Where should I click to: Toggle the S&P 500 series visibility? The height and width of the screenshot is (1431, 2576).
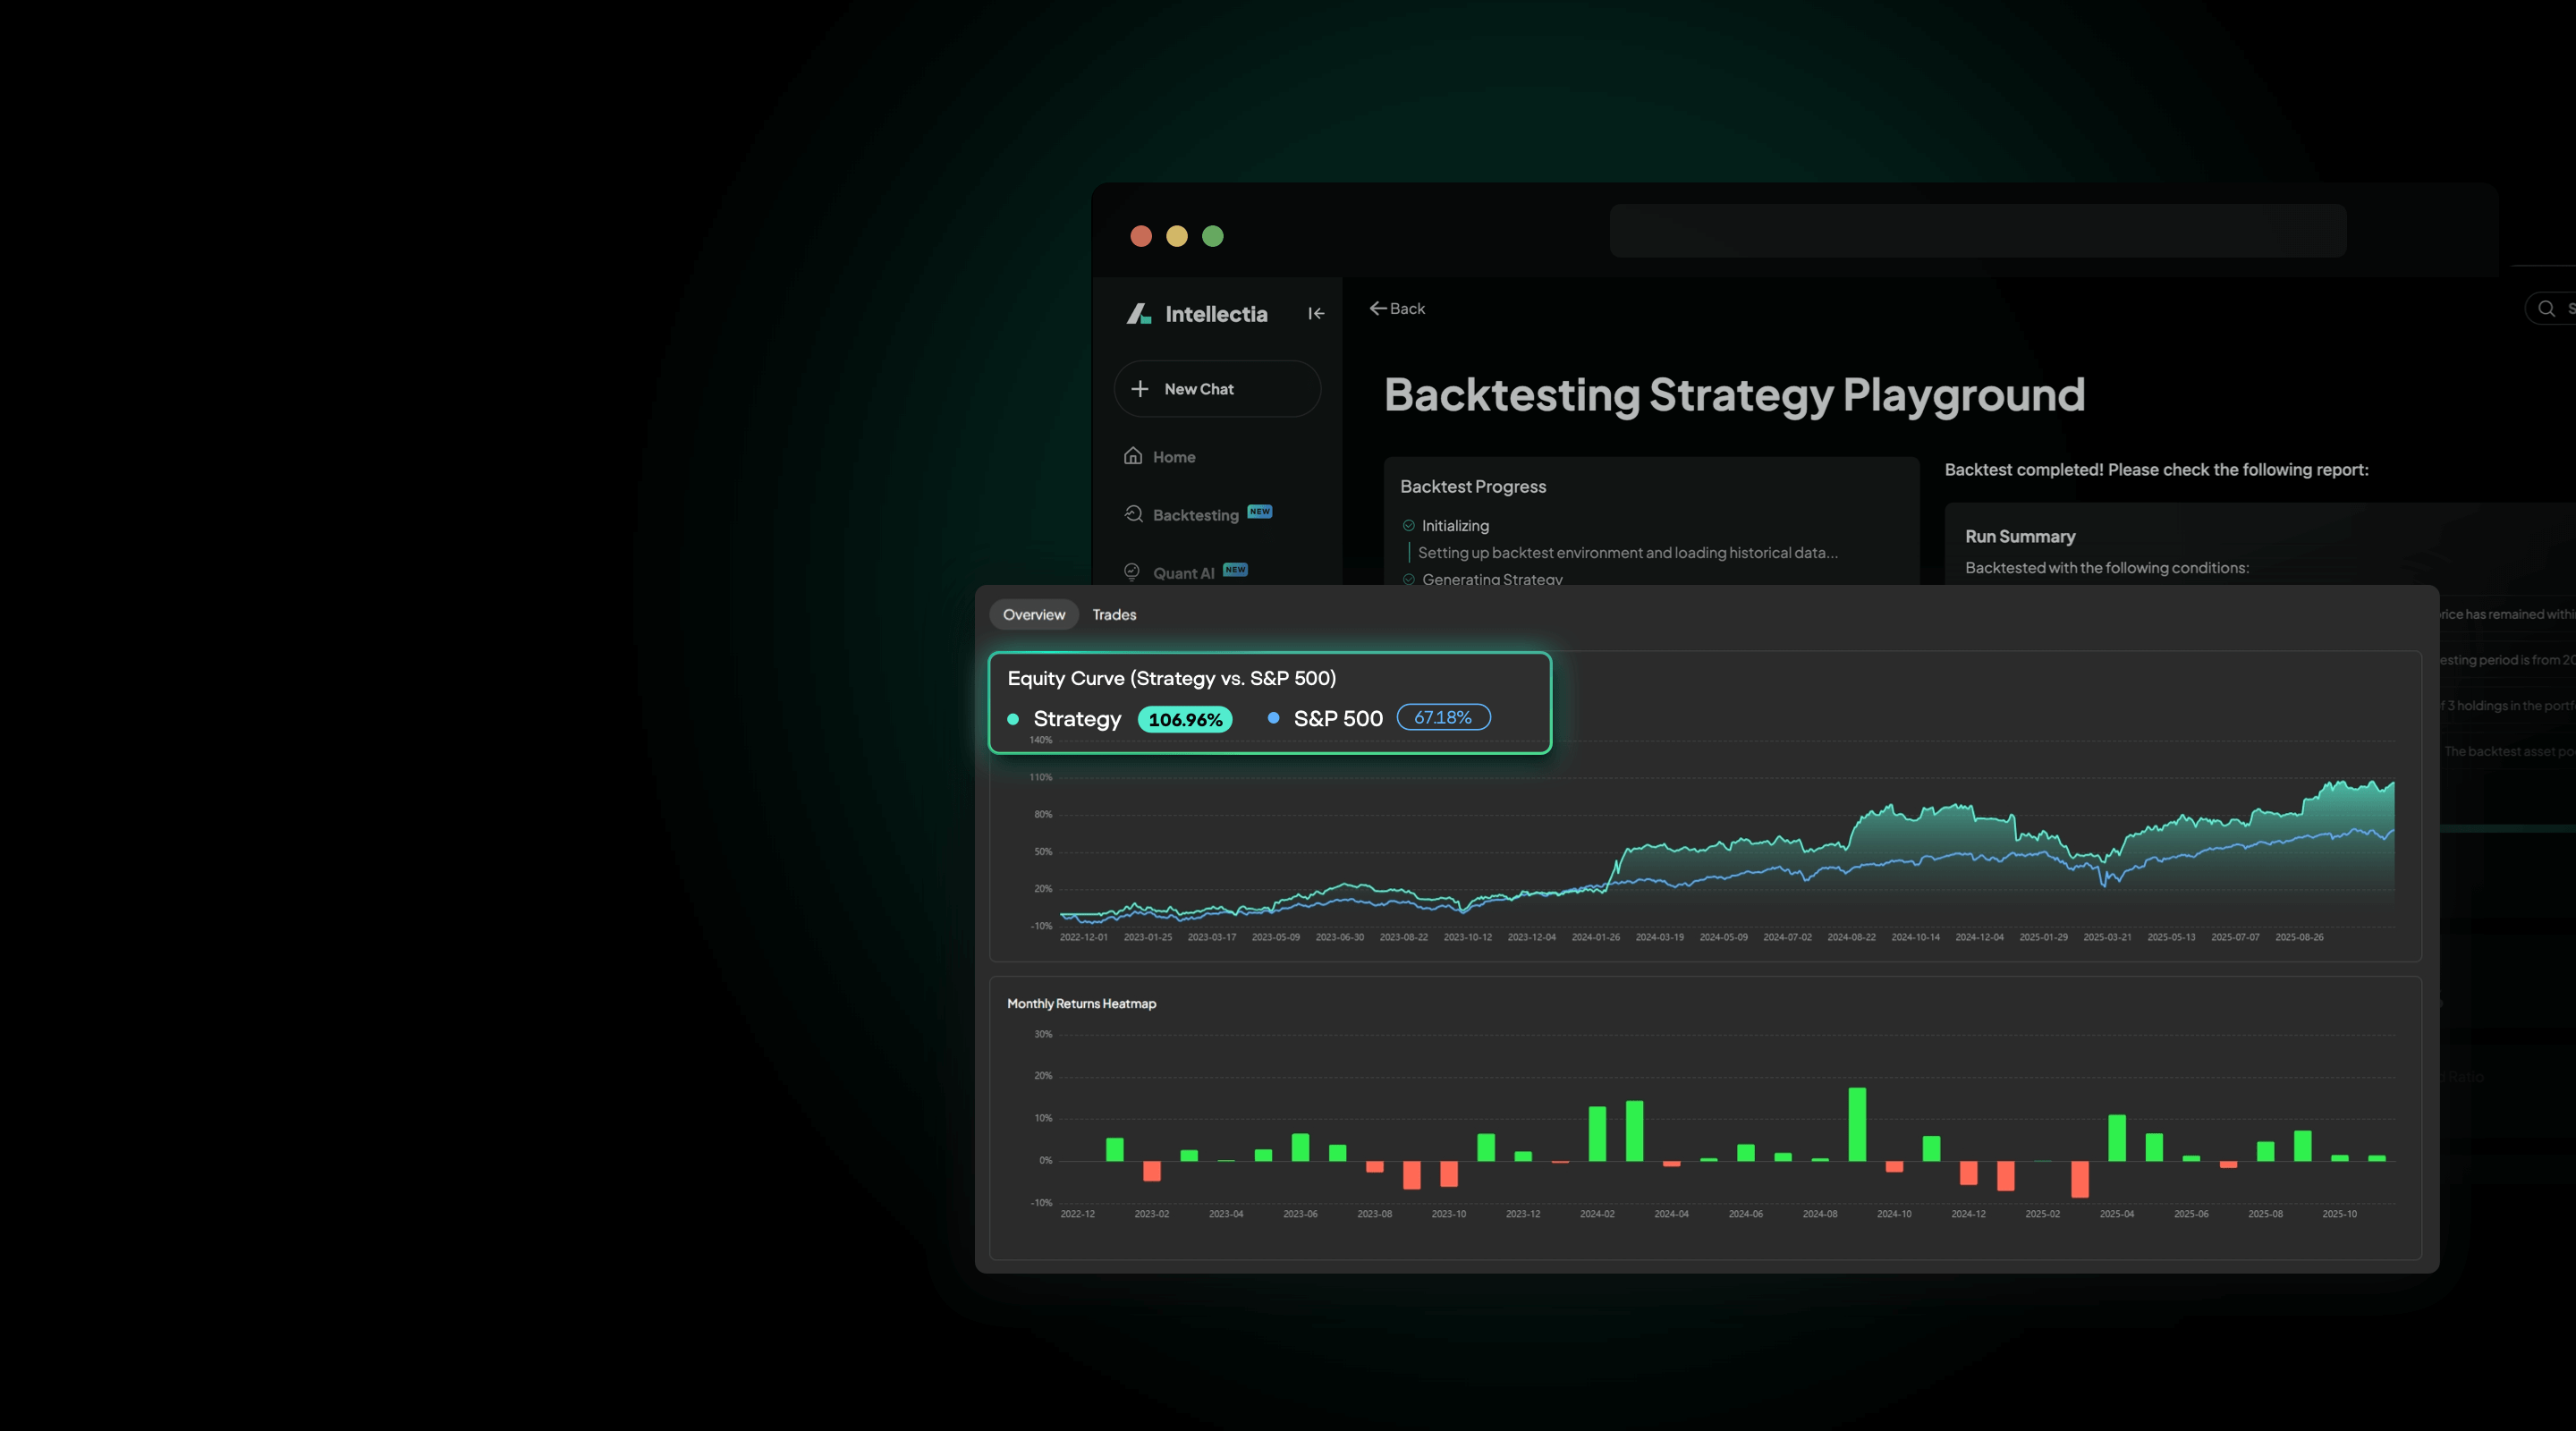tap(1273, 718)
